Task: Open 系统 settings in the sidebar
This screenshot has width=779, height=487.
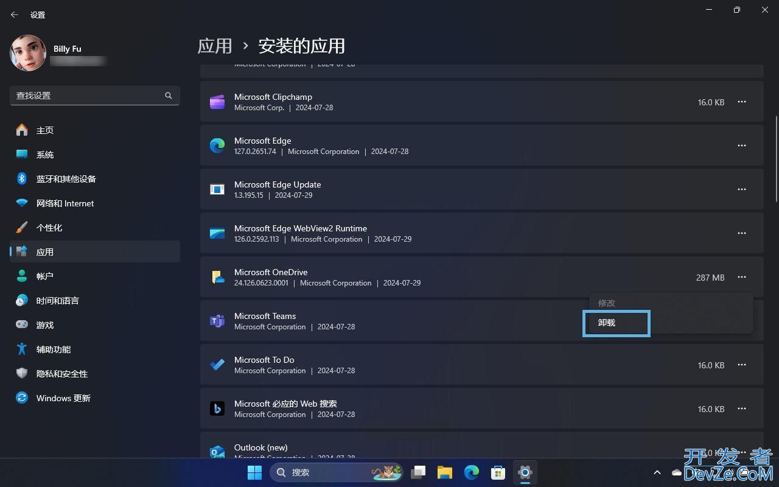Action: [x=95, y=155]
